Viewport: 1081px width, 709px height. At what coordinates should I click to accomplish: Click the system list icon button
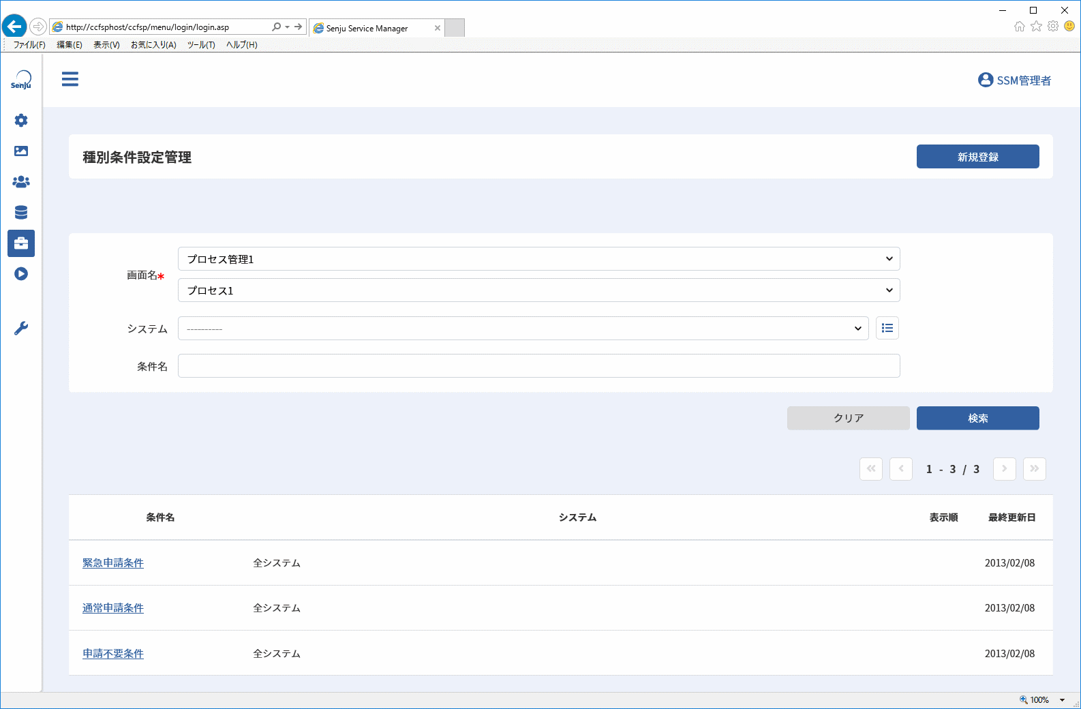pos(887,329)
